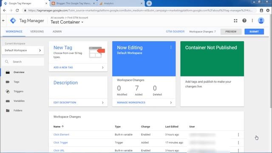Close the Google Tag Manager browser tab
272x153 pixels.
(46, 3)
